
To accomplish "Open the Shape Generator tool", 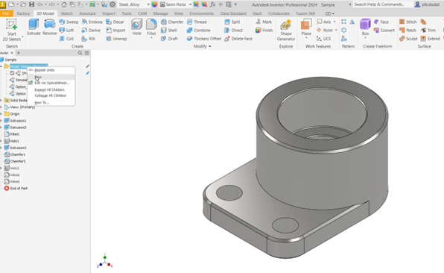I will pyautogui.click(x=286, y=30).
